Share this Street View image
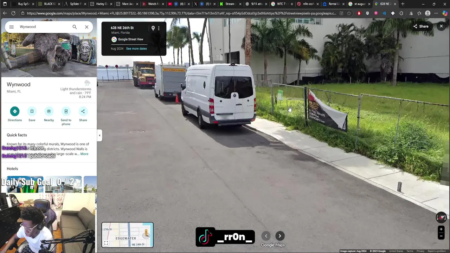The width and height of the screenshot is (450, 253). tap(421, 26)
